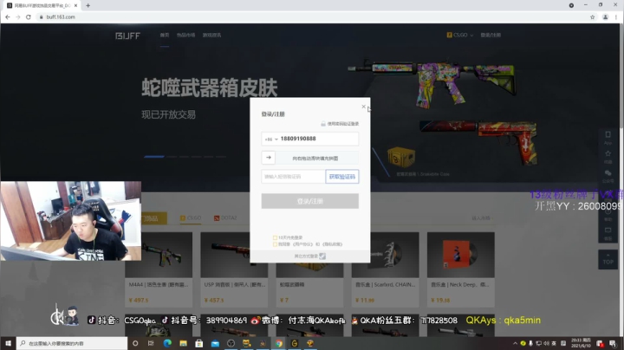Image resolution: width=624 pixels, height=350 pixels.
Task: Expand the CS:GO game selector dropdown
Action: pyautogui.click(x=460, y=35)
